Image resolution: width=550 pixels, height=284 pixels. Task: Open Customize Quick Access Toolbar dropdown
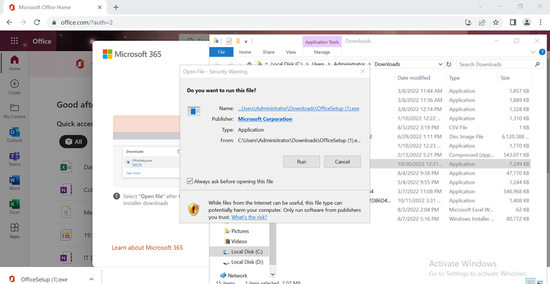tap(246, 41)
